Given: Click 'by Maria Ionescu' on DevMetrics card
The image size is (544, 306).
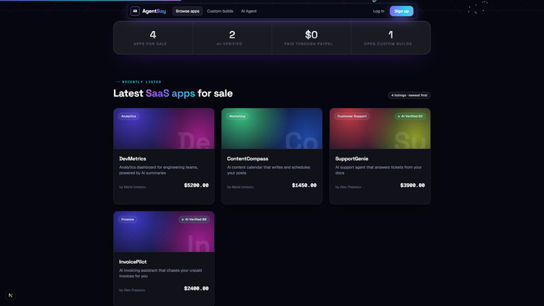Looking at the screenshot, I should coord(132,187).
